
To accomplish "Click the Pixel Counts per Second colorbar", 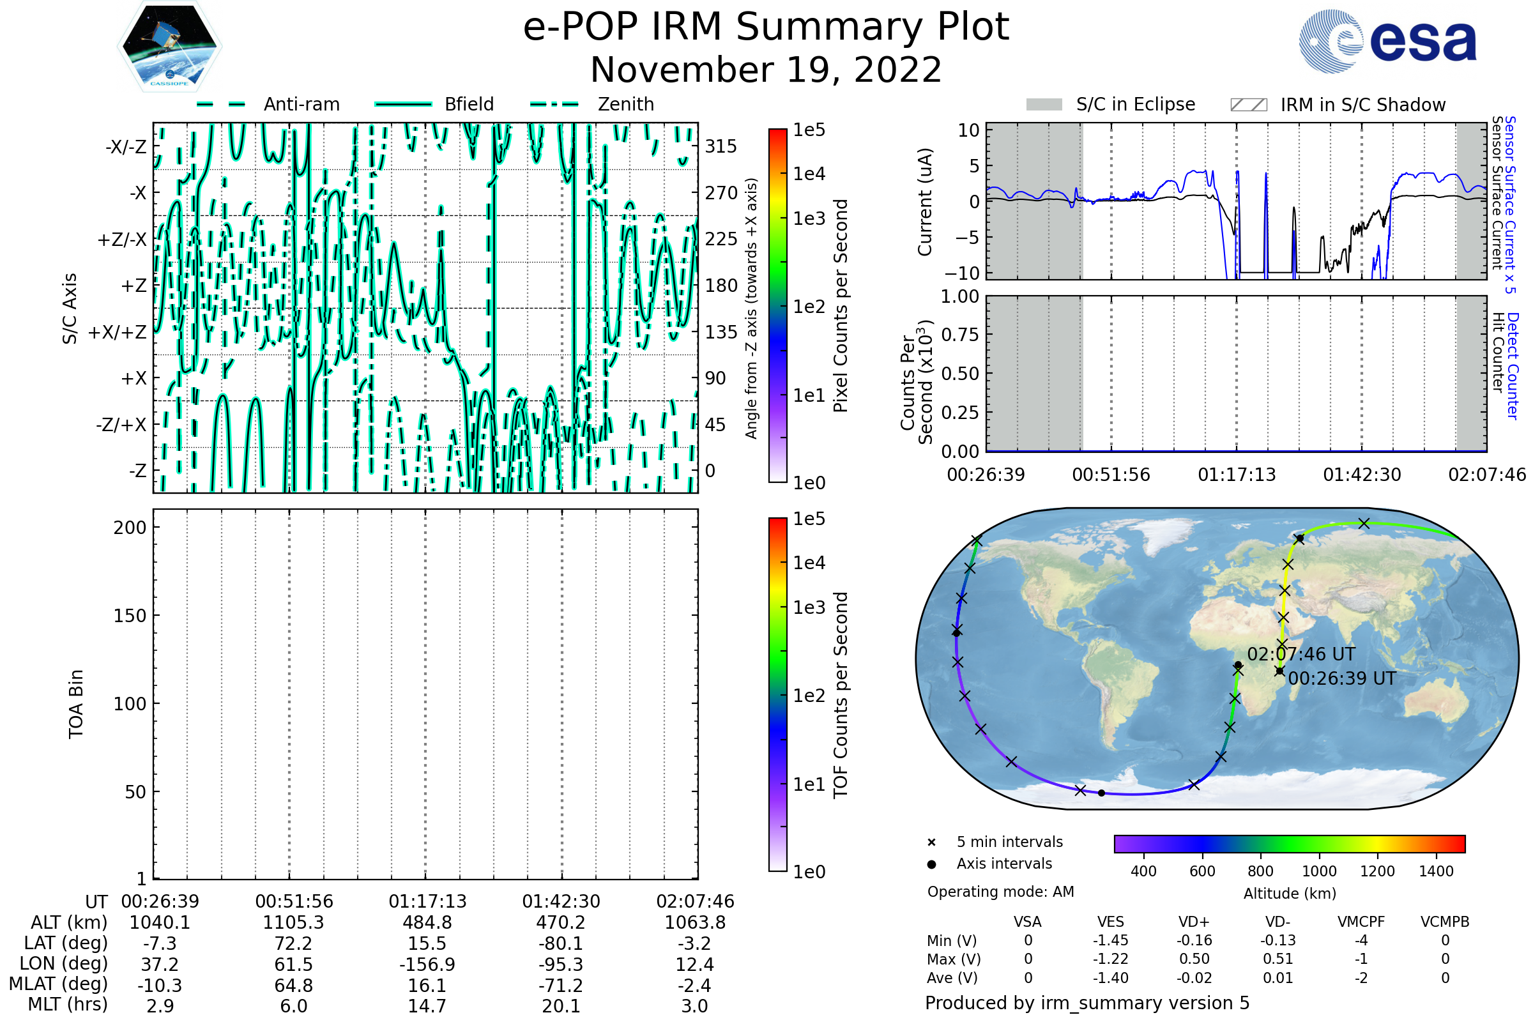I will tap(777, 306).
